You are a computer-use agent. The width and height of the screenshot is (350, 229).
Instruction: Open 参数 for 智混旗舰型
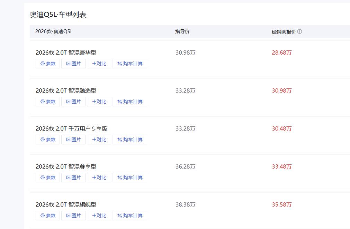[48, 216]
